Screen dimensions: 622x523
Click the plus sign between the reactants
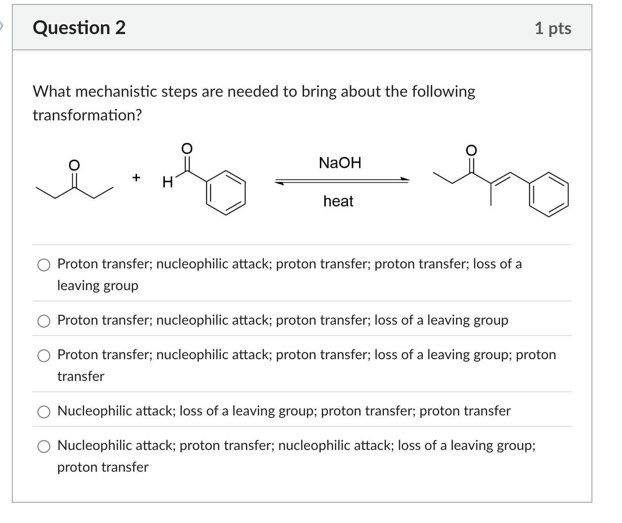pos(136,178)
